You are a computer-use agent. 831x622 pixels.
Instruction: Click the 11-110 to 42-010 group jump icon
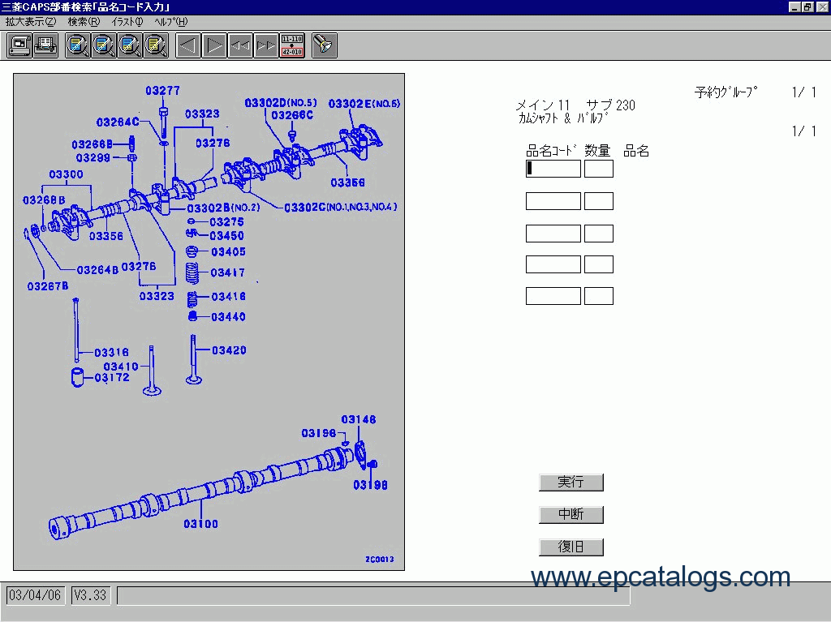(291, 45)
